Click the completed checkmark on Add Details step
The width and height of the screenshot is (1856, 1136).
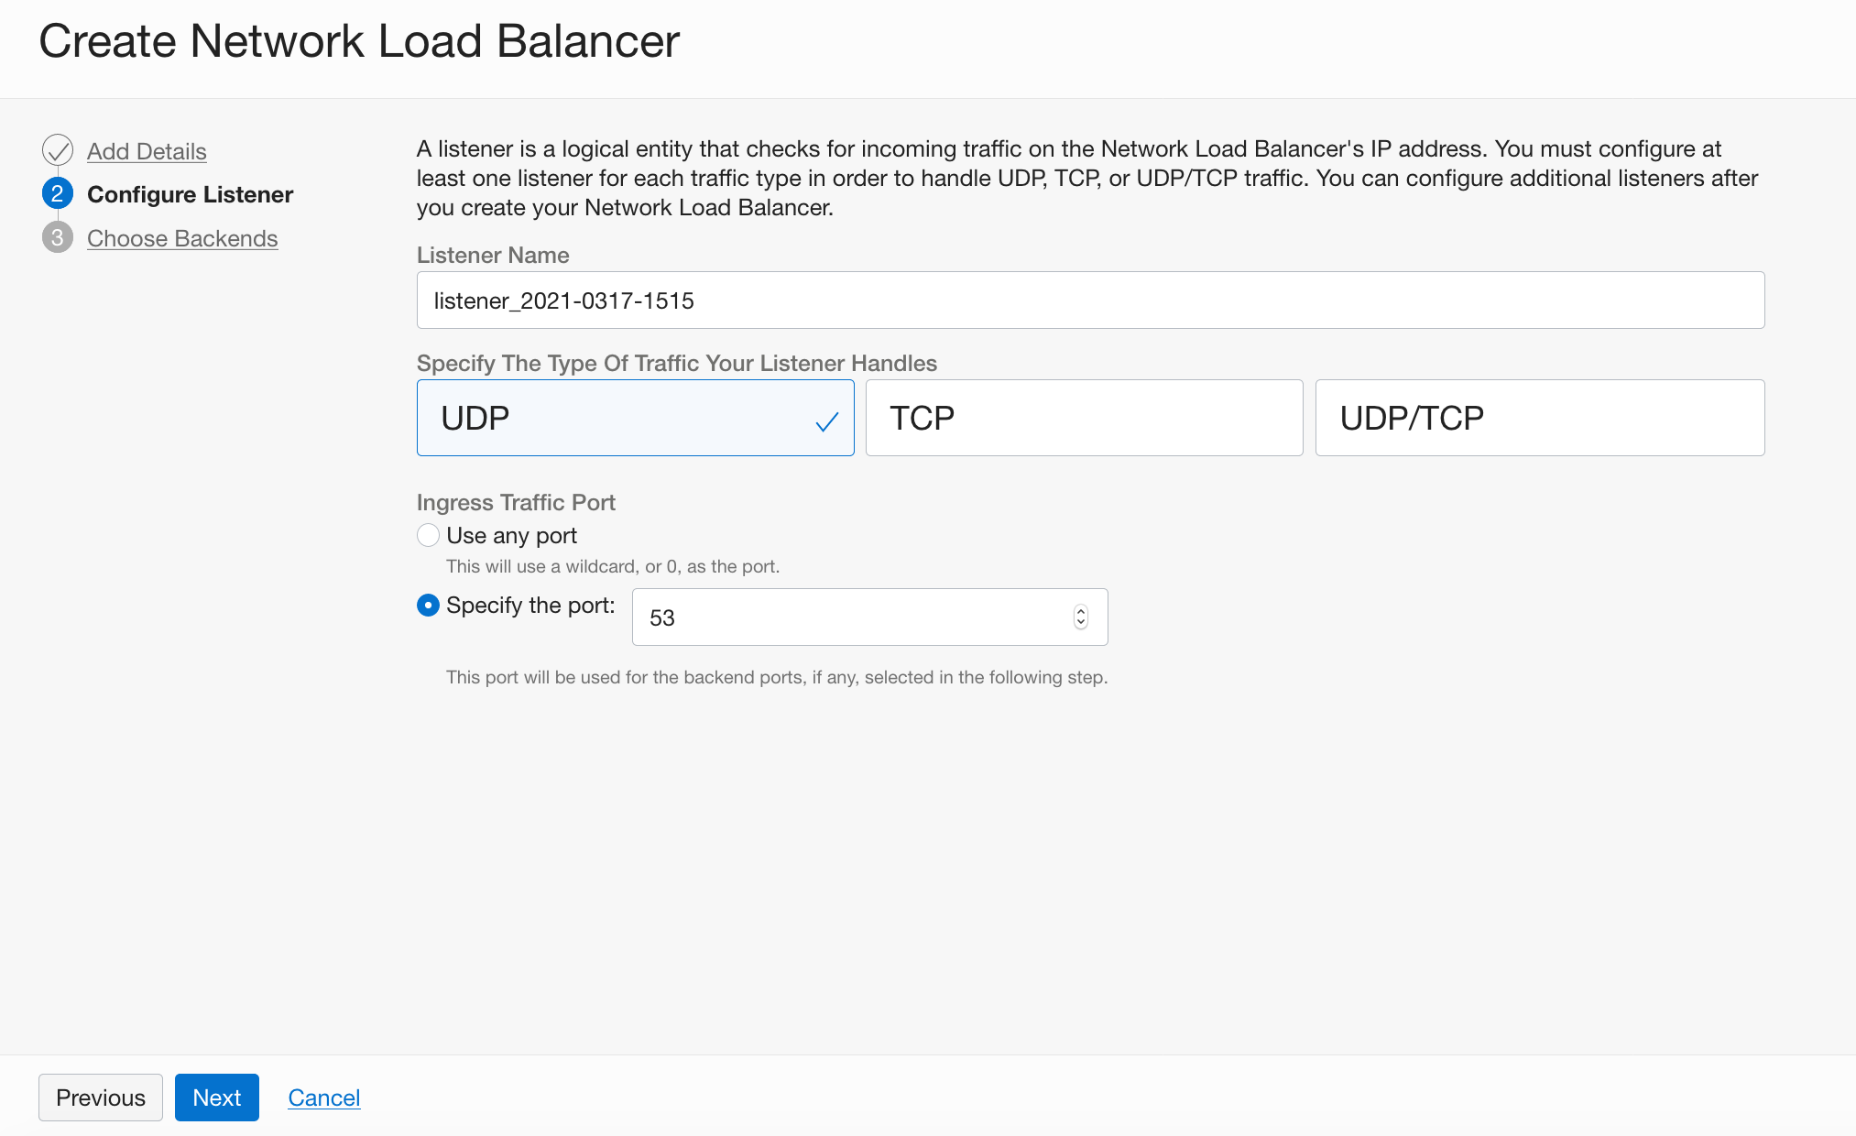(57, 149)
